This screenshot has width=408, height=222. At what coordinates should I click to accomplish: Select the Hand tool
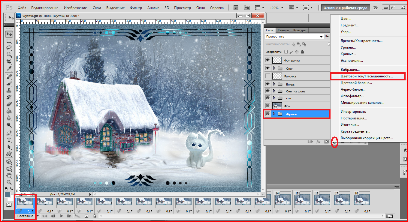coord(9,175)
